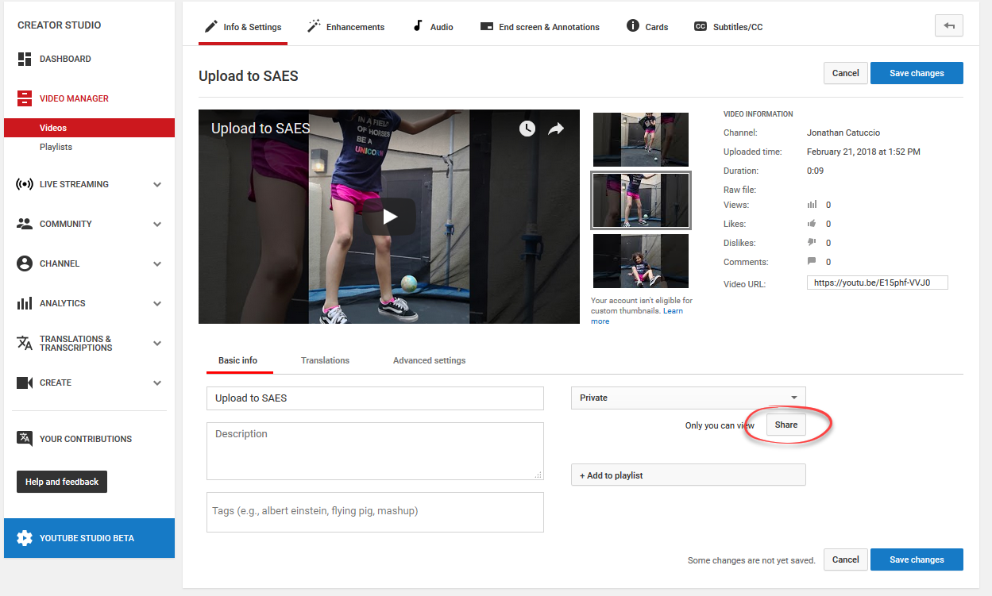Switch to the Audio tab
992x596 pixels.
433,27
